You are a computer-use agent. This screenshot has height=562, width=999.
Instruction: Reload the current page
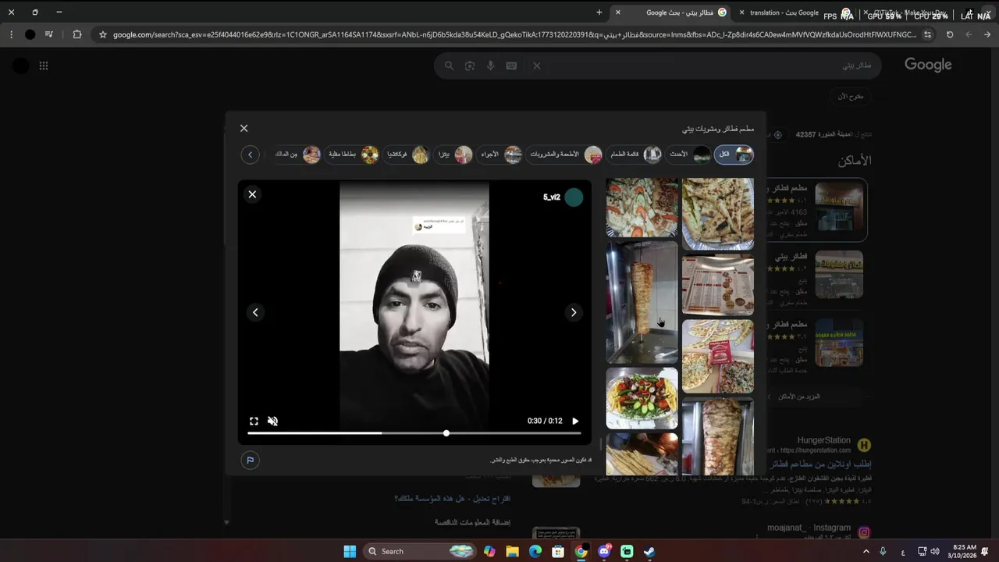point(950,34)
